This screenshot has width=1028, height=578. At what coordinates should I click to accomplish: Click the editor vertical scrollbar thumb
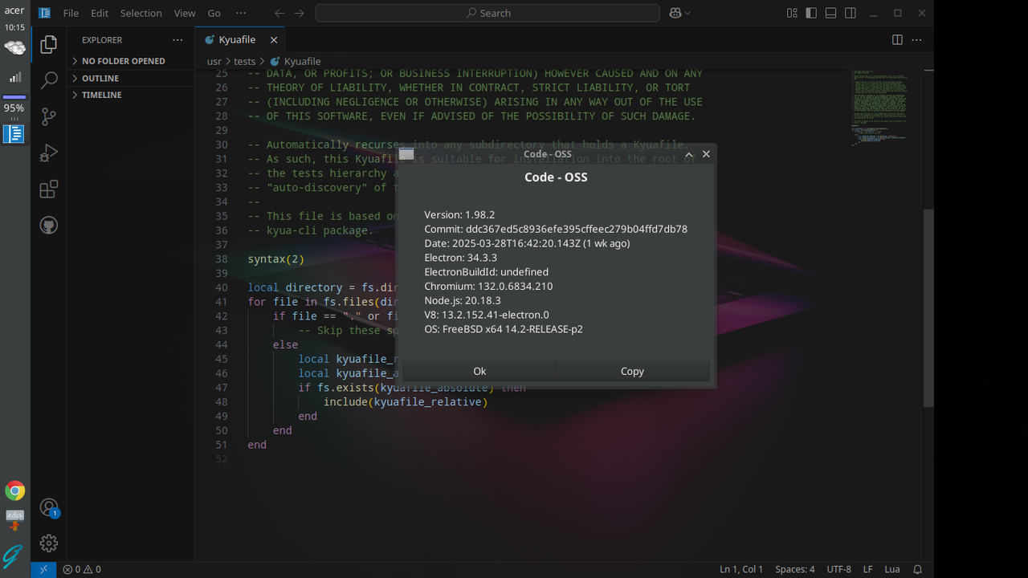928,308
